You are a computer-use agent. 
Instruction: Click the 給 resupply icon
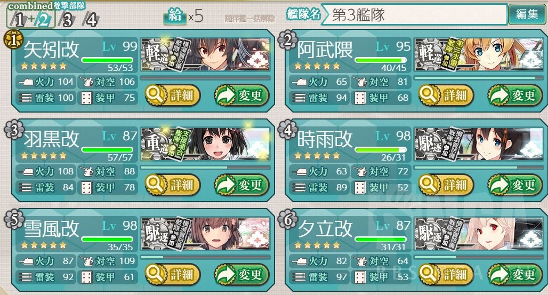174,16
